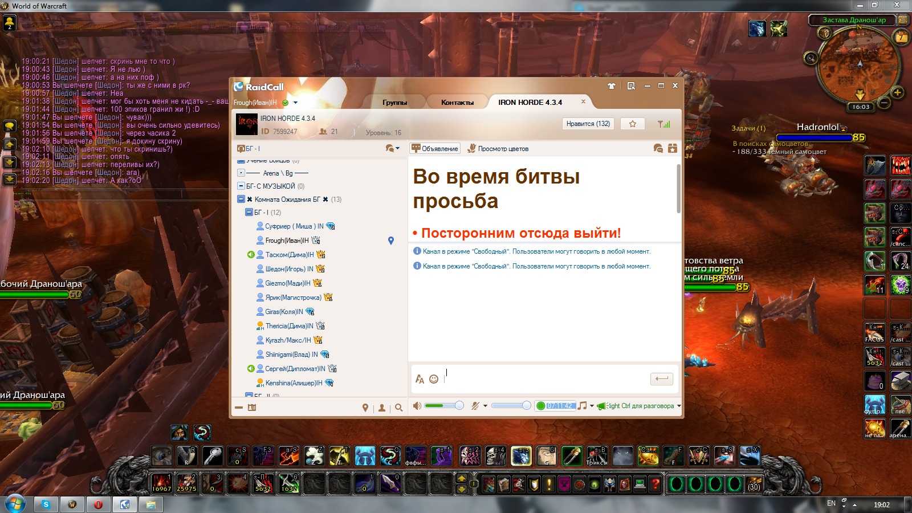Zoom out the WoW minimap

(884, 103)
